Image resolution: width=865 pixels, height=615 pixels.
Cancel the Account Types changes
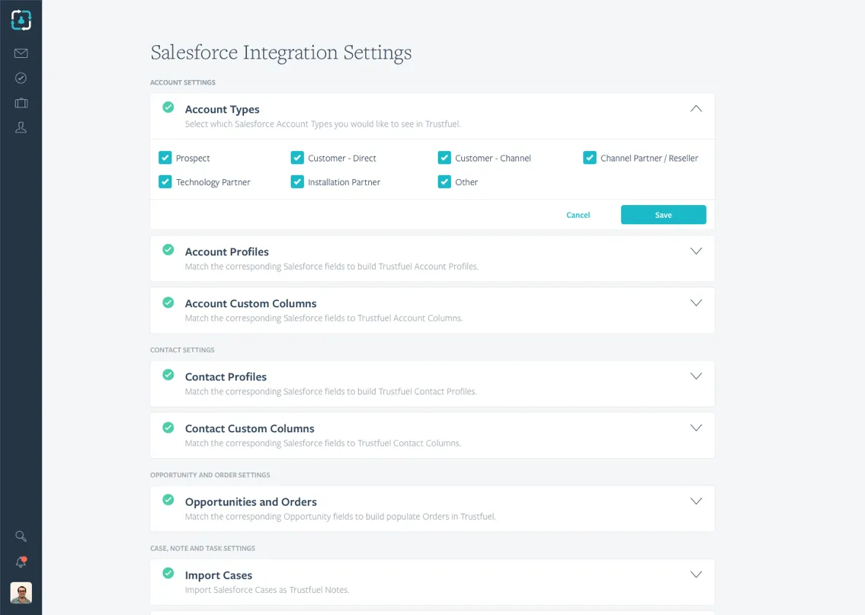578,214
